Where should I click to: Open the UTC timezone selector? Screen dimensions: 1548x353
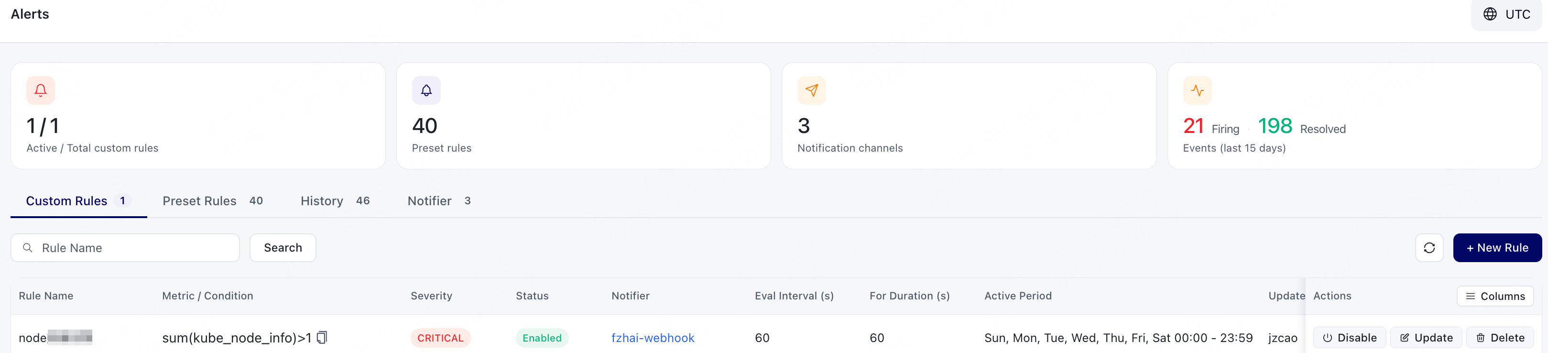1506,14
